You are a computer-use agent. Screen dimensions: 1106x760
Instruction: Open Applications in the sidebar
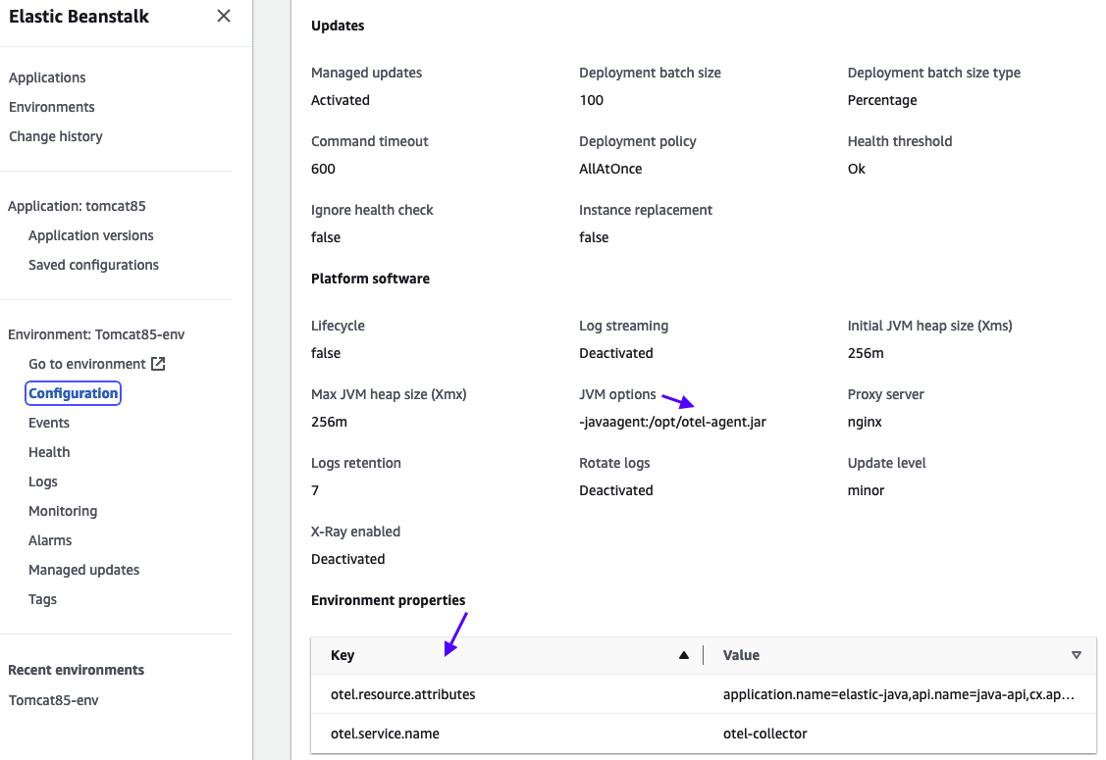47,77
